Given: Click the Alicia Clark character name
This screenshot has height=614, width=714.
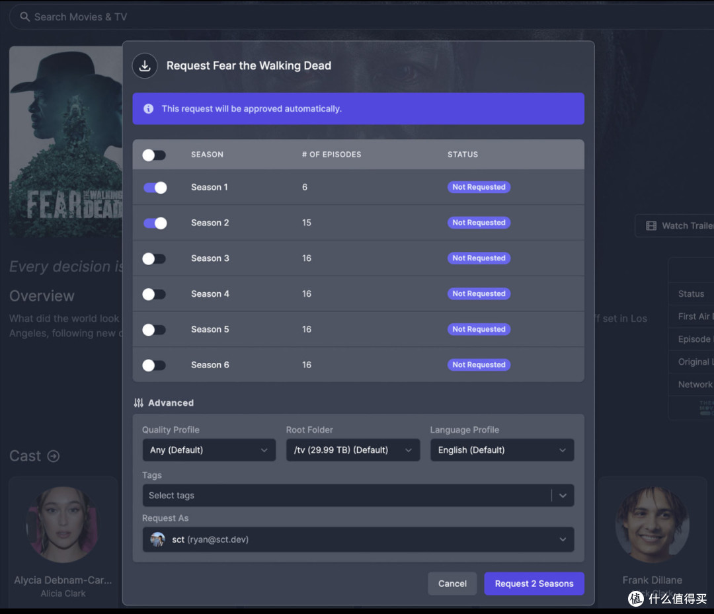Looking at the screenshot, I should pos(63,594).
